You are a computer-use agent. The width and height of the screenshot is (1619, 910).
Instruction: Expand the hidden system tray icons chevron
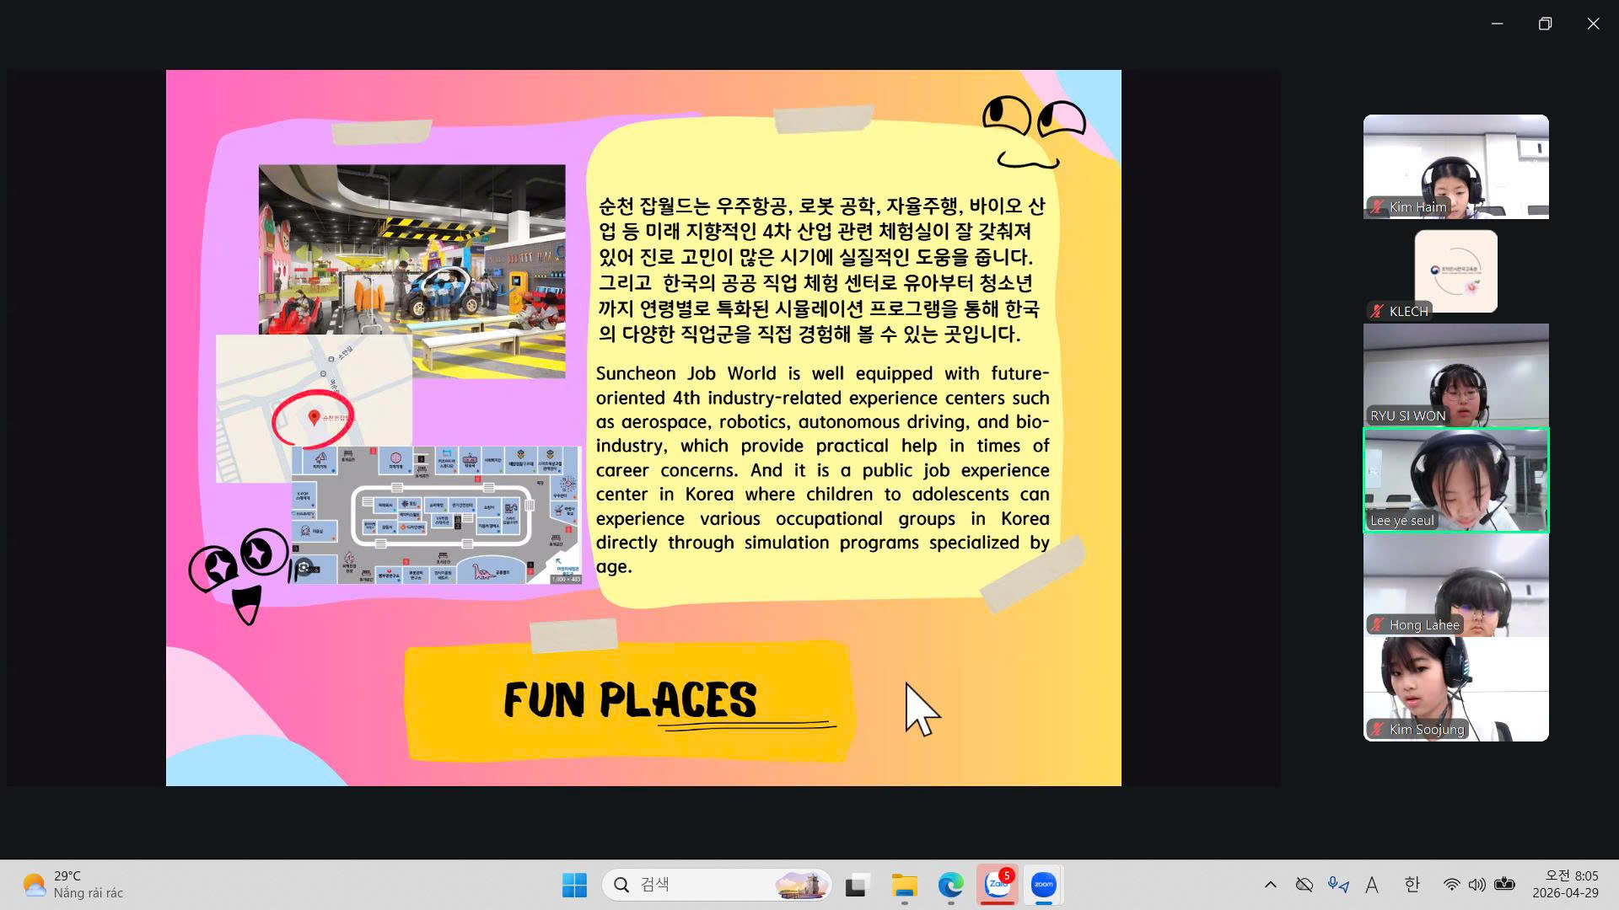(x=1270, y=885)
